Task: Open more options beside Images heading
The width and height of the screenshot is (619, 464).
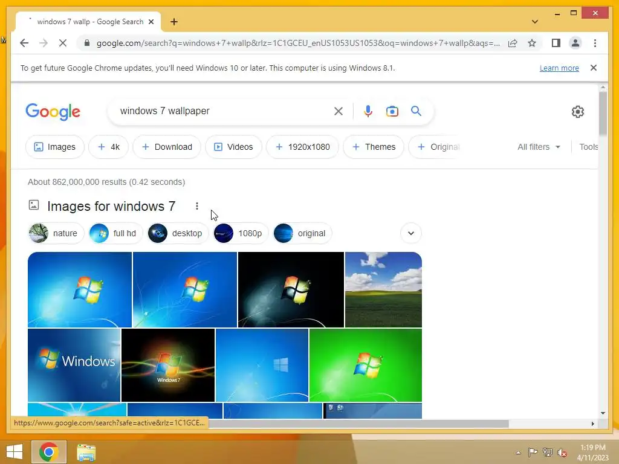Action: 196,206
